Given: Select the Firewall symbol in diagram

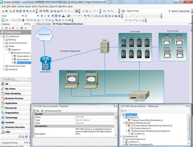Looking at the screenshot, I should [105, 47].
